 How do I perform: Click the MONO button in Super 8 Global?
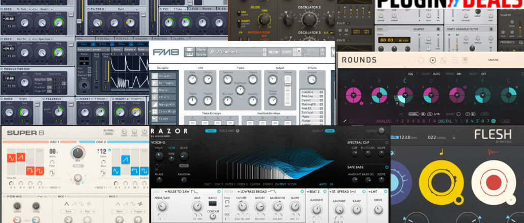[108, 134]
